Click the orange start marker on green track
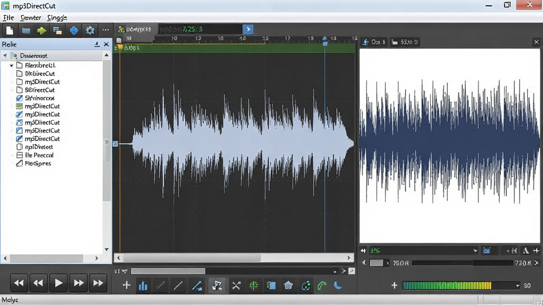 120,47
